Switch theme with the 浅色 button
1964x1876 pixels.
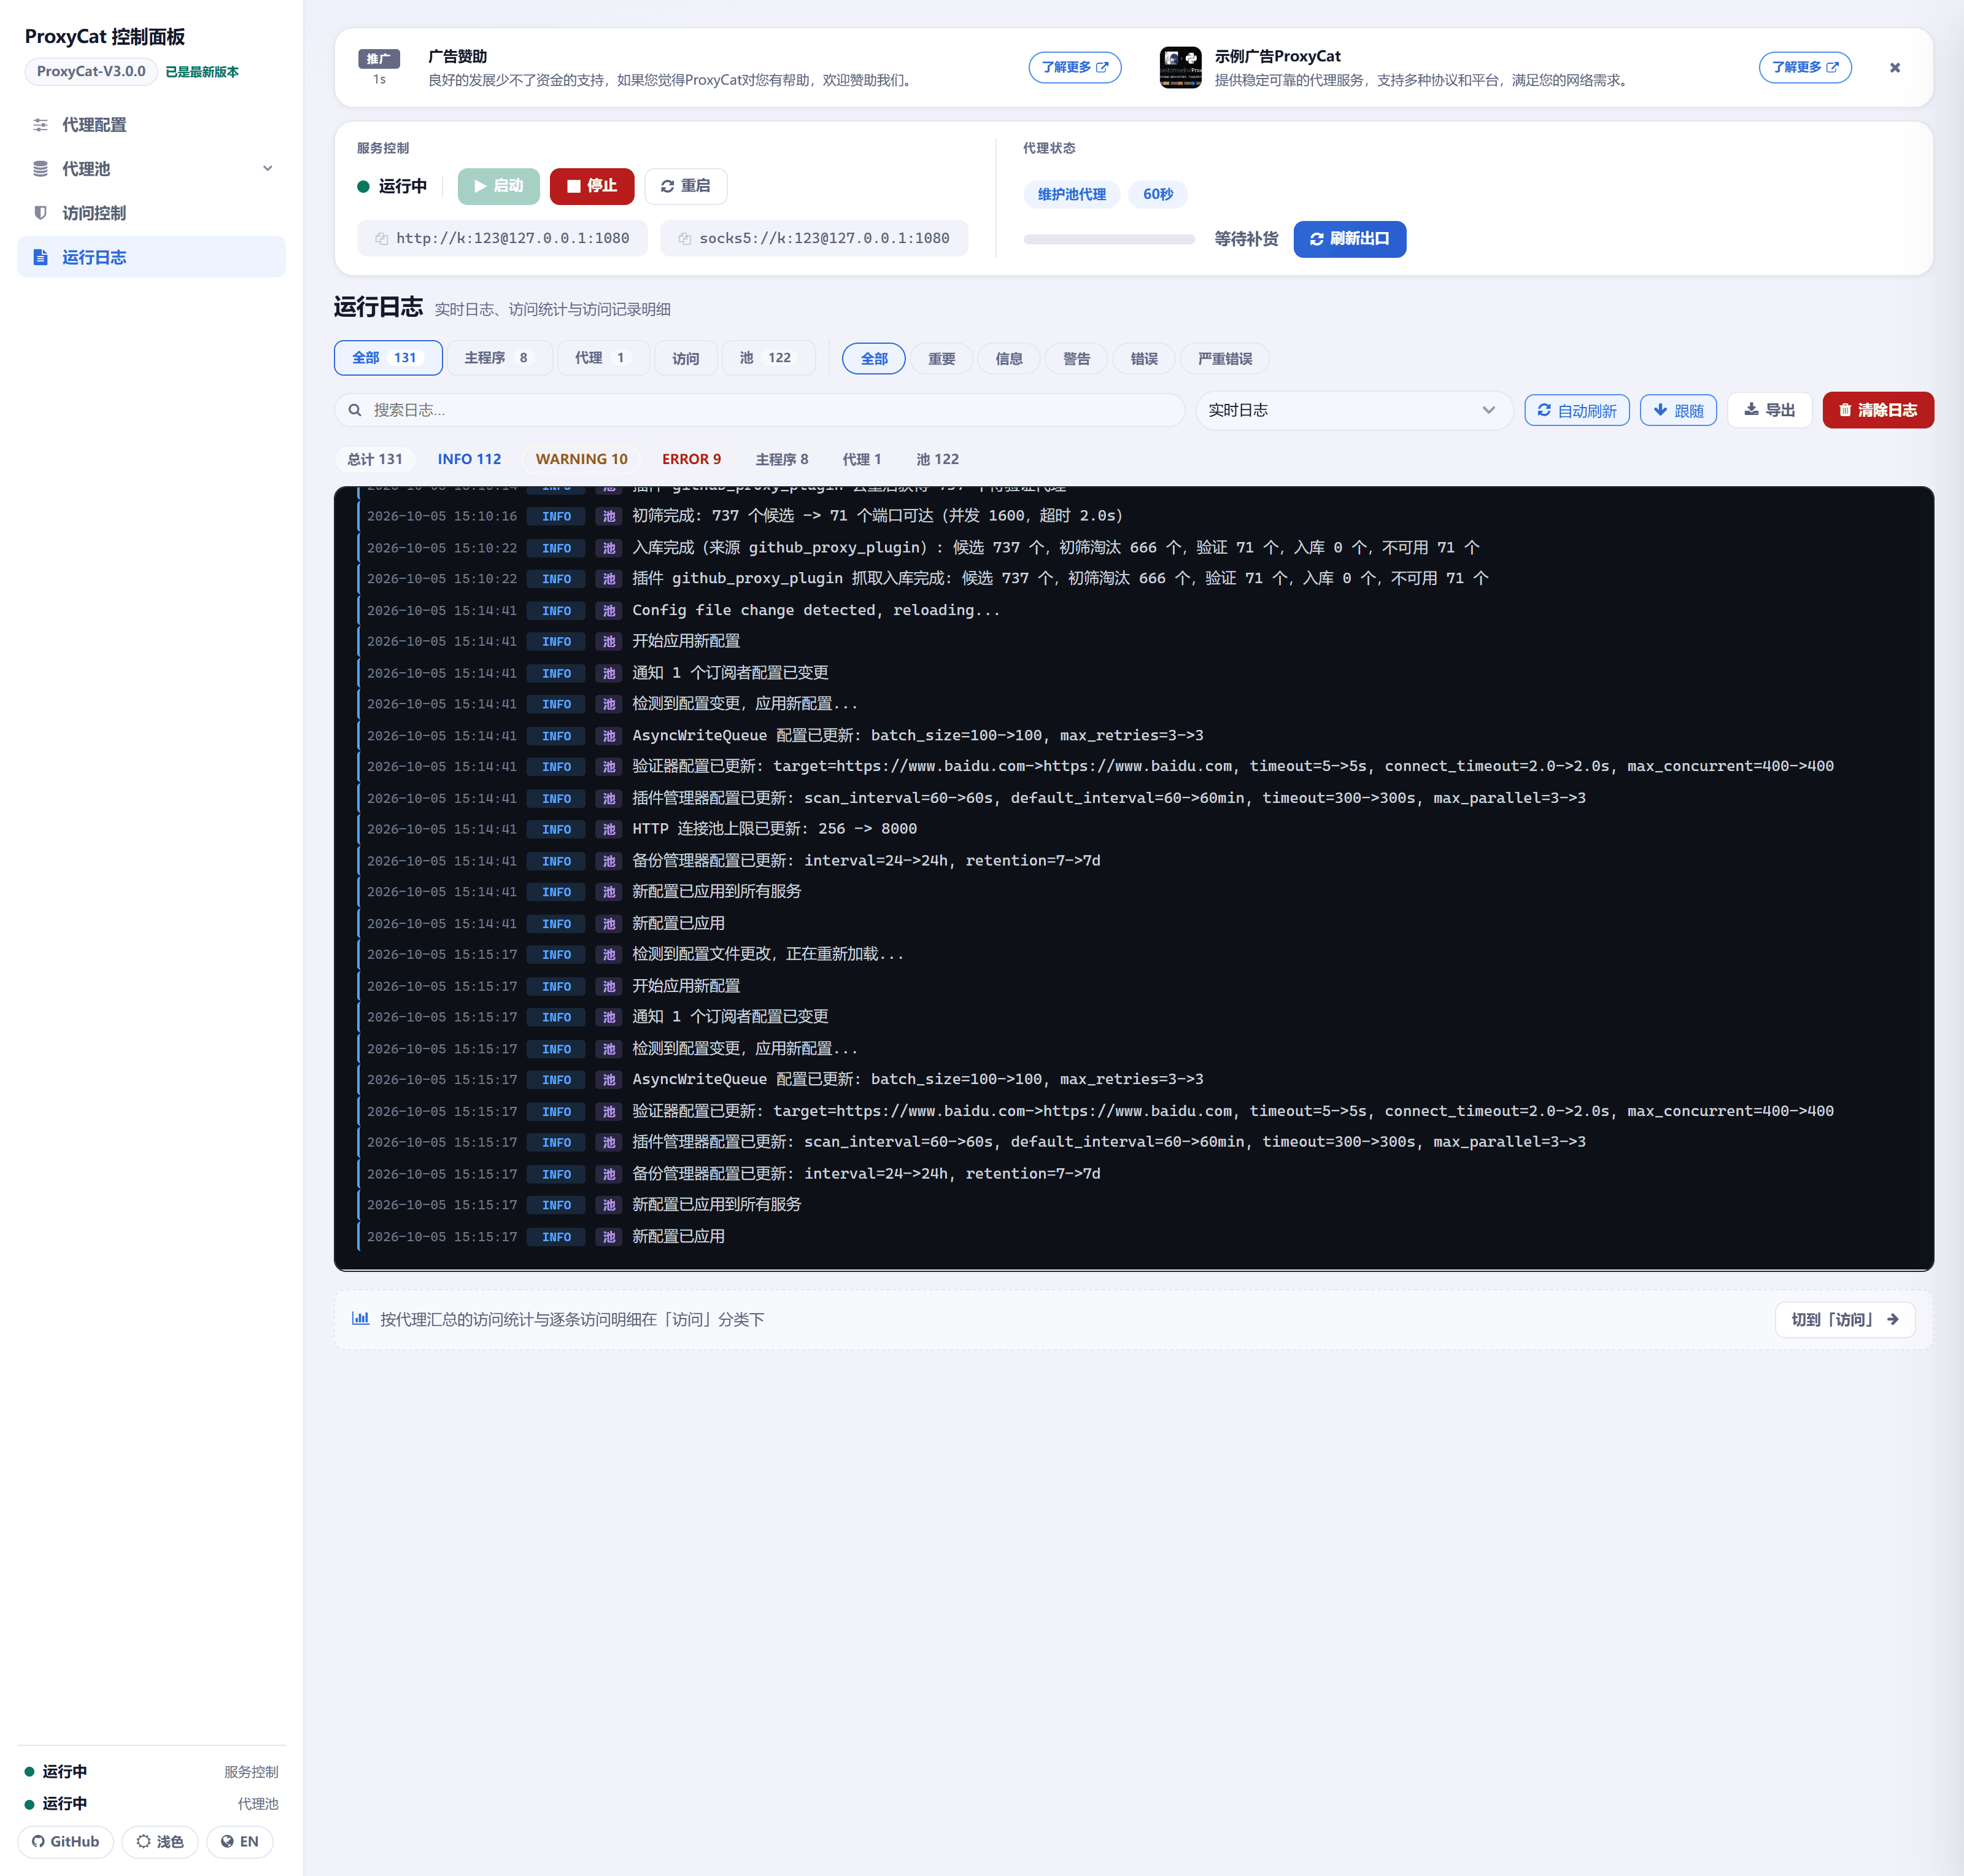160,1841
